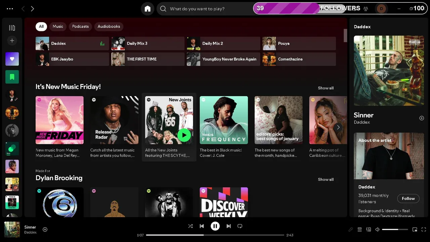Select the Audiobooks filter chip

(x=109, y=27)
